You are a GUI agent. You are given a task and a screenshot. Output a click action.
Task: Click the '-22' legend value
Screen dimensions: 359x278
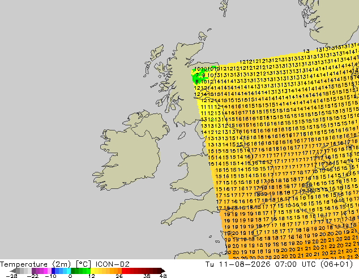pyautogui.click(x=32, y=276)
